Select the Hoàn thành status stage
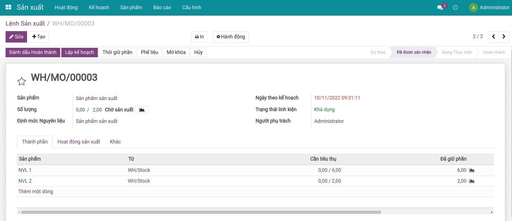The height and width of the screenshot is (221, 512). pos(494,52)
